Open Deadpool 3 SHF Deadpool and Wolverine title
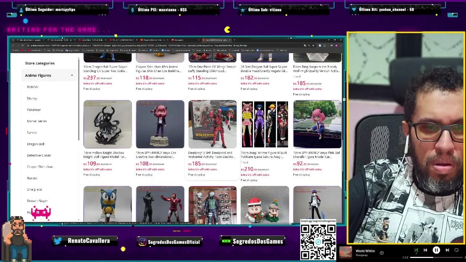This screenshot has height=262, width=466. point(212,155)
